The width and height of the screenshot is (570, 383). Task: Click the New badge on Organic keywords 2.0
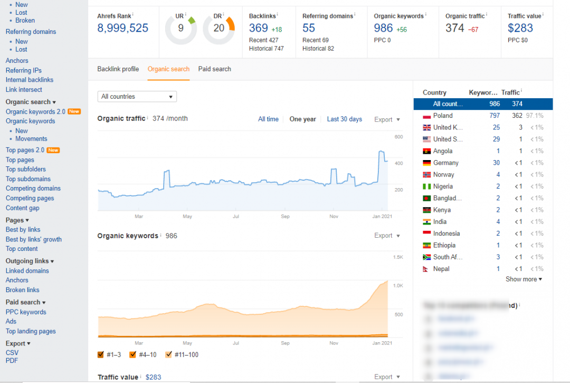74,111
